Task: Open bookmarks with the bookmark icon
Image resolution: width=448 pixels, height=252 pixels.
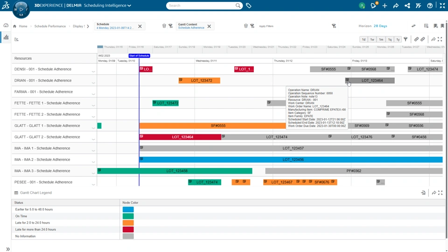Action: (442, 26)
